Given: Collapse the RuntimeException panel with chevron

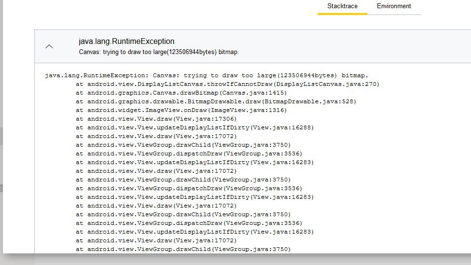Looking at the screenshot, I should coord(49,46).
